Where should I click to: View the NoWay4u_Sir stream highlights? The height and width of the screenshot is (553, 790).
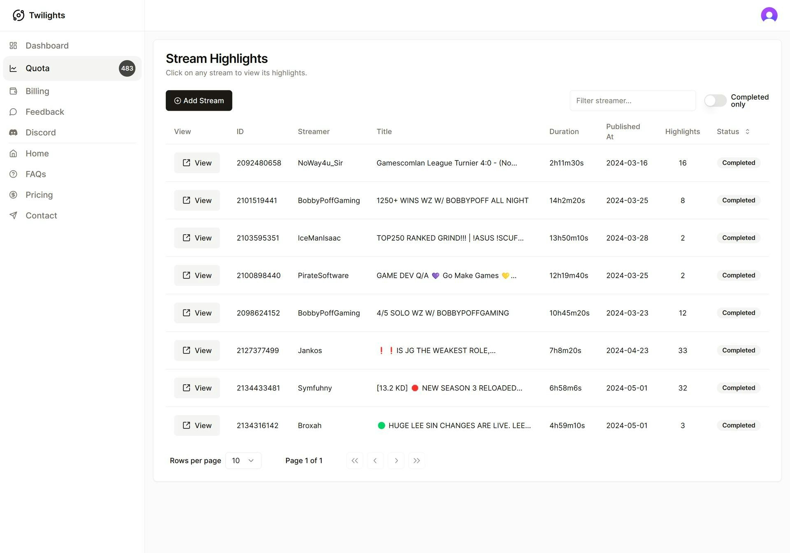197,163
